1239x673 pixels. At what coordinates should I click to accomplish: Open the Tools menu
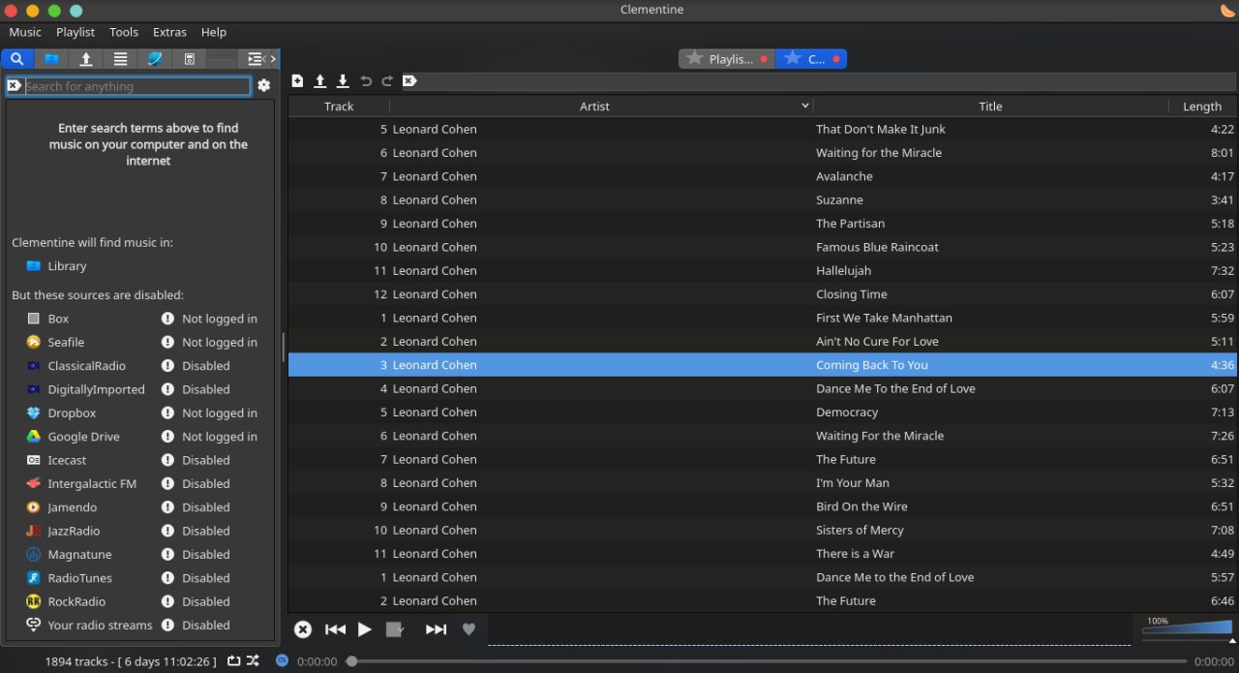coord(124,32)
